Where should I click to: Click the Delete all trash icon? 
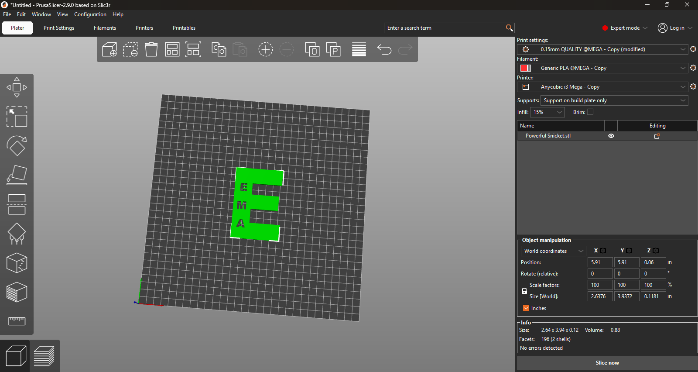click(x=151, y=49)
